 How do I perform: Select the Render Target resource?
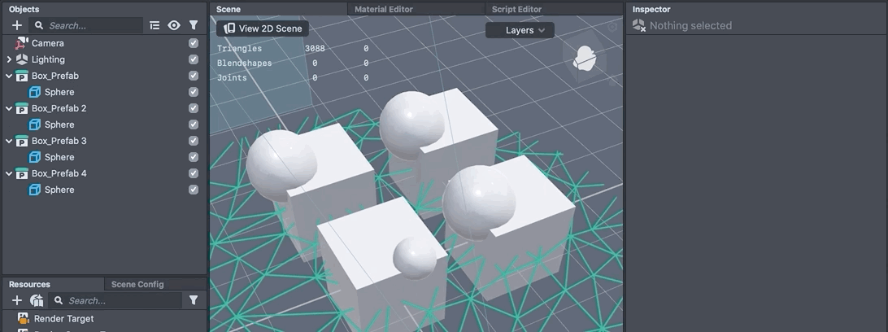click(x=63, y=319)
